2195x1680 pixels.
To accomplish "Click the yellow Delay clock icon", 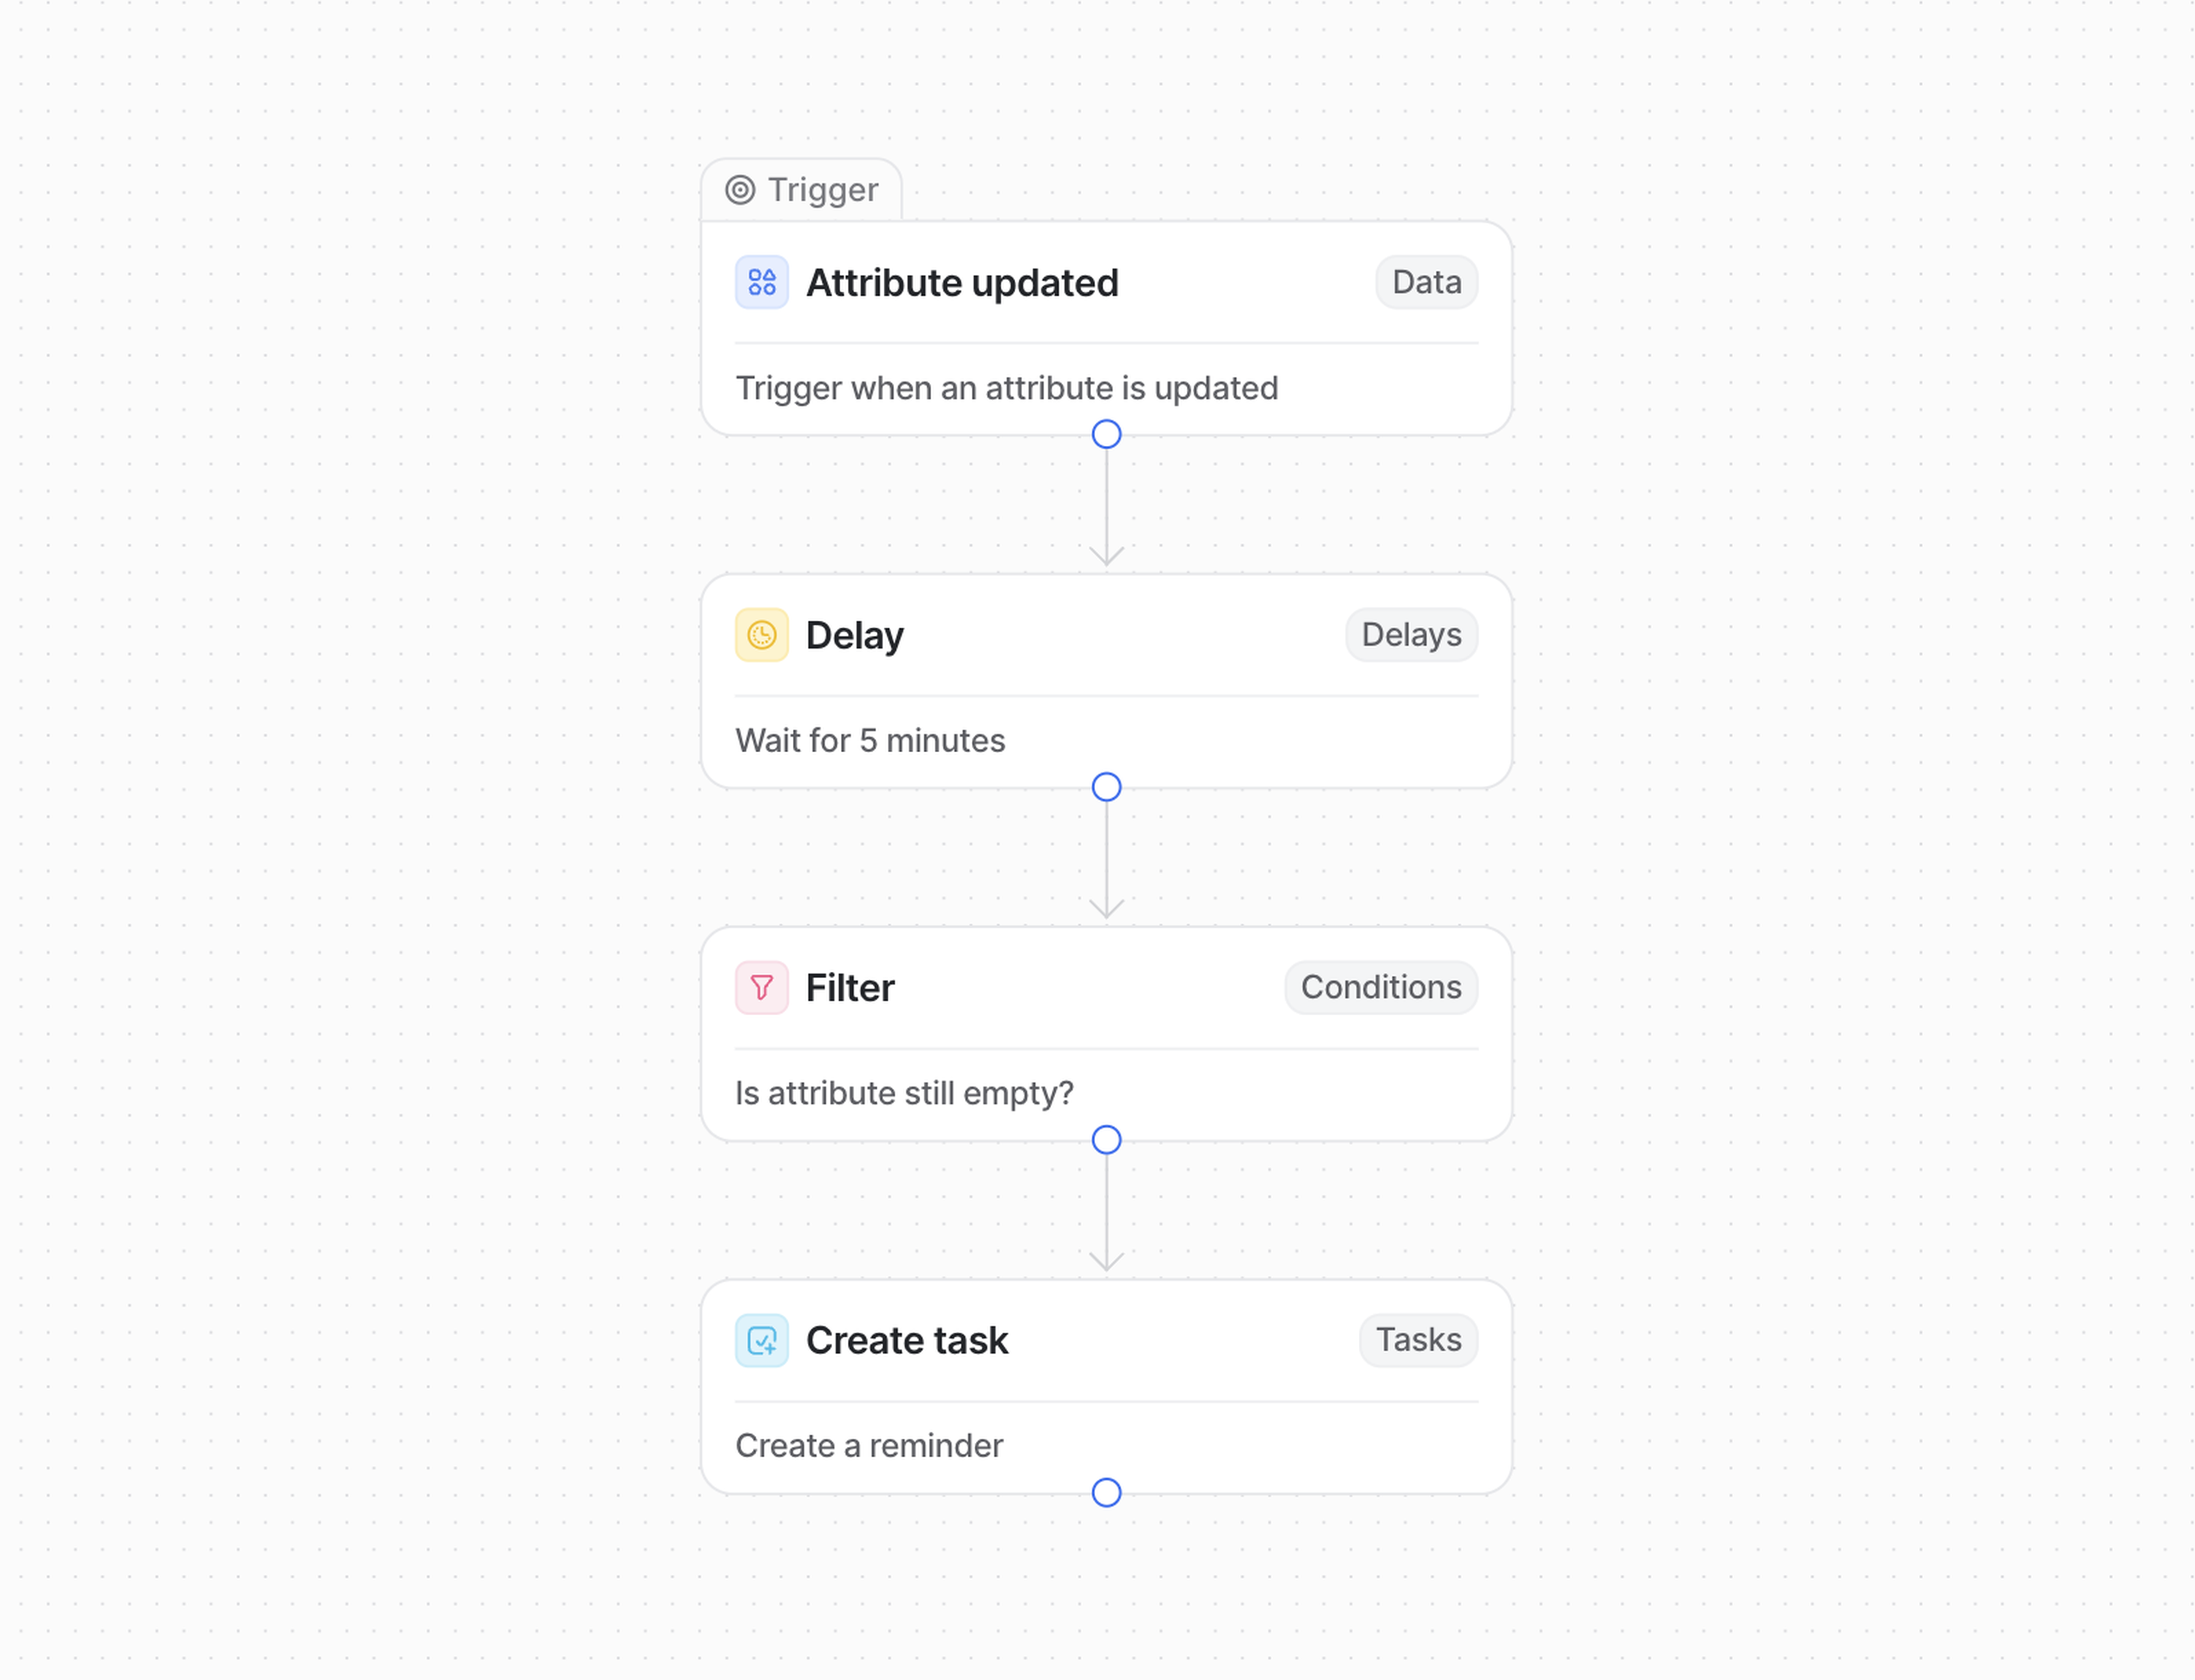I will 761,636.
